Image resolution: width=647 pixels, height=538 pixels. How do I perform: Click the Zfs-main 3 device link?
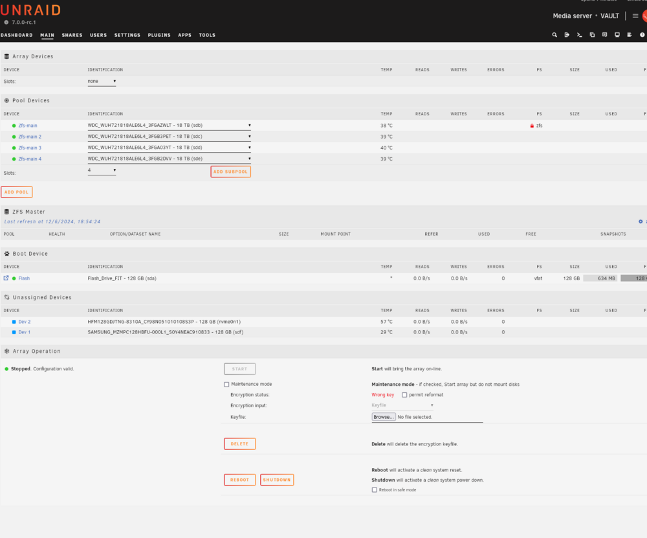[30, 148]
